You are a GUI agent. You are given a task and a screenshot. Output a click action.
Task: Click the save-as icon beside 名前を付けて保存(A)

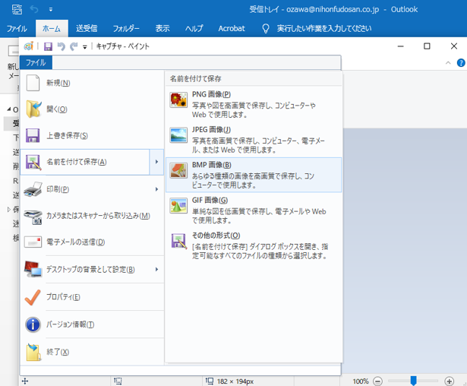(x=33, y=162)
